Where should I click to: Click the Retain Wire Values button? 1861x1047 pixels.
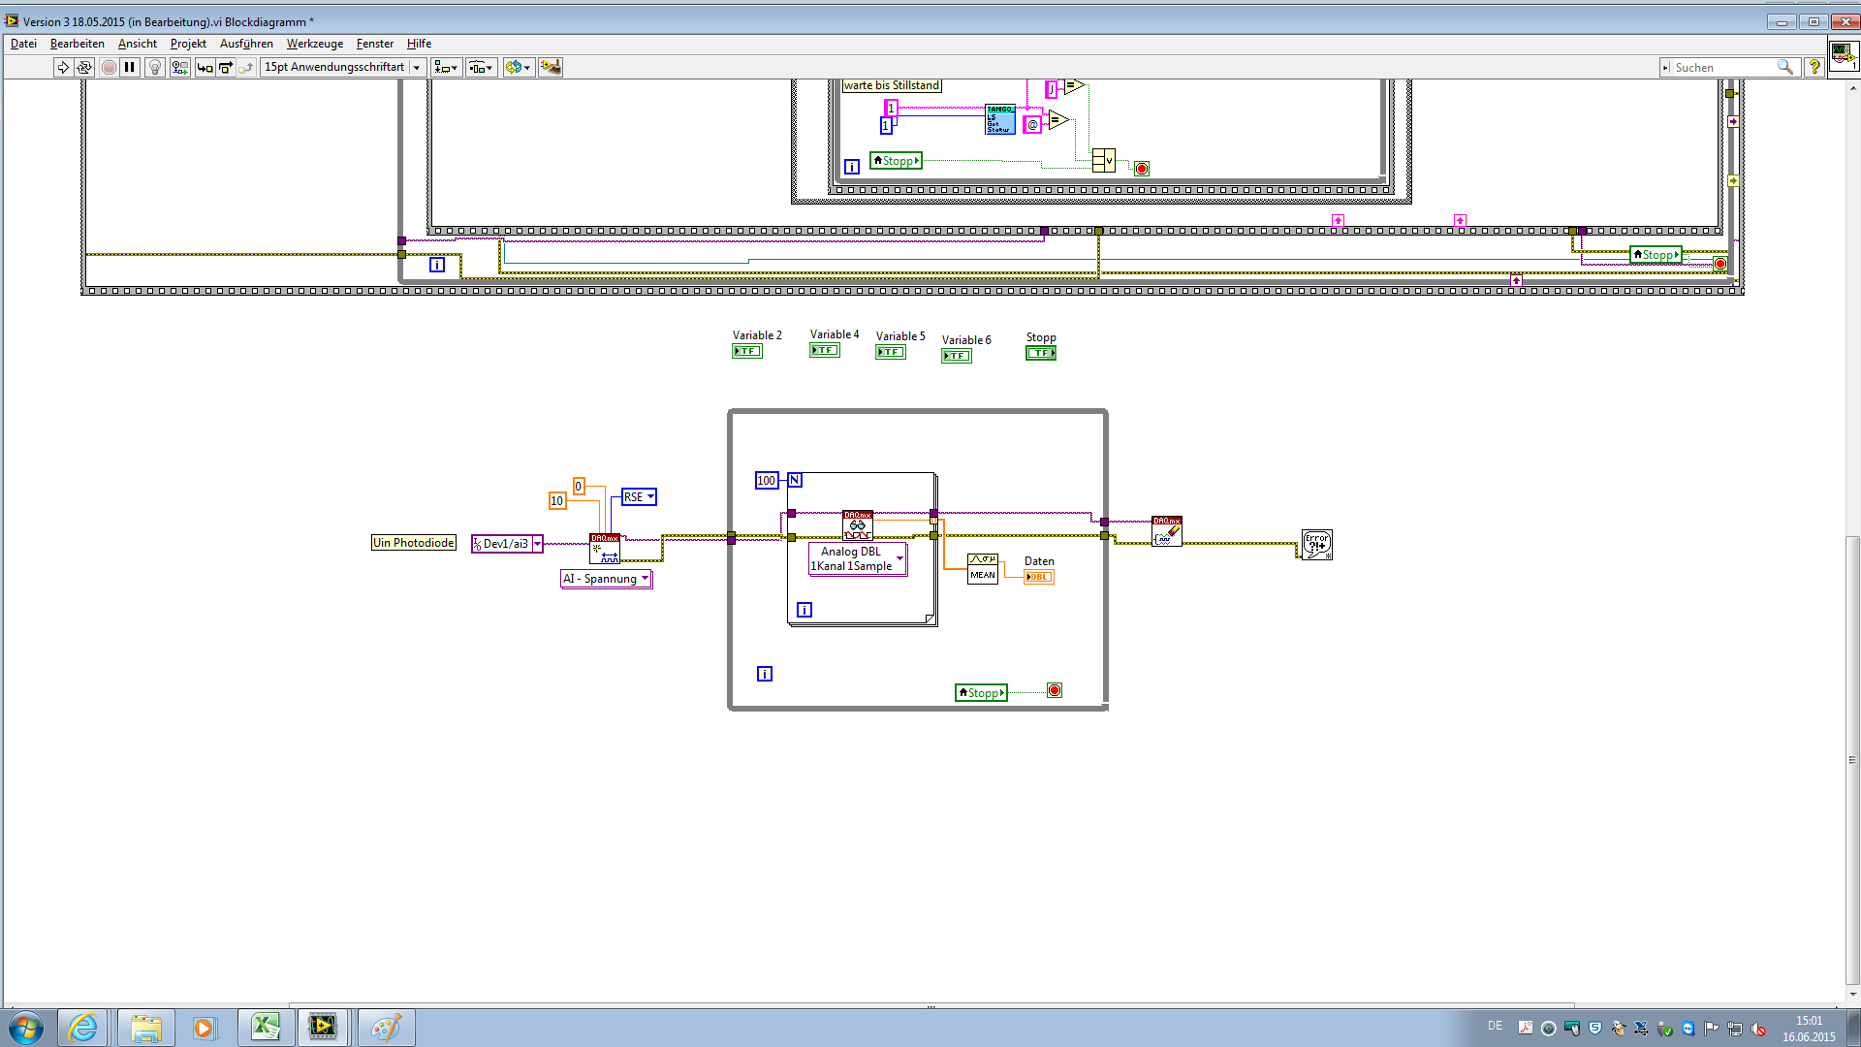click(179, 67)
